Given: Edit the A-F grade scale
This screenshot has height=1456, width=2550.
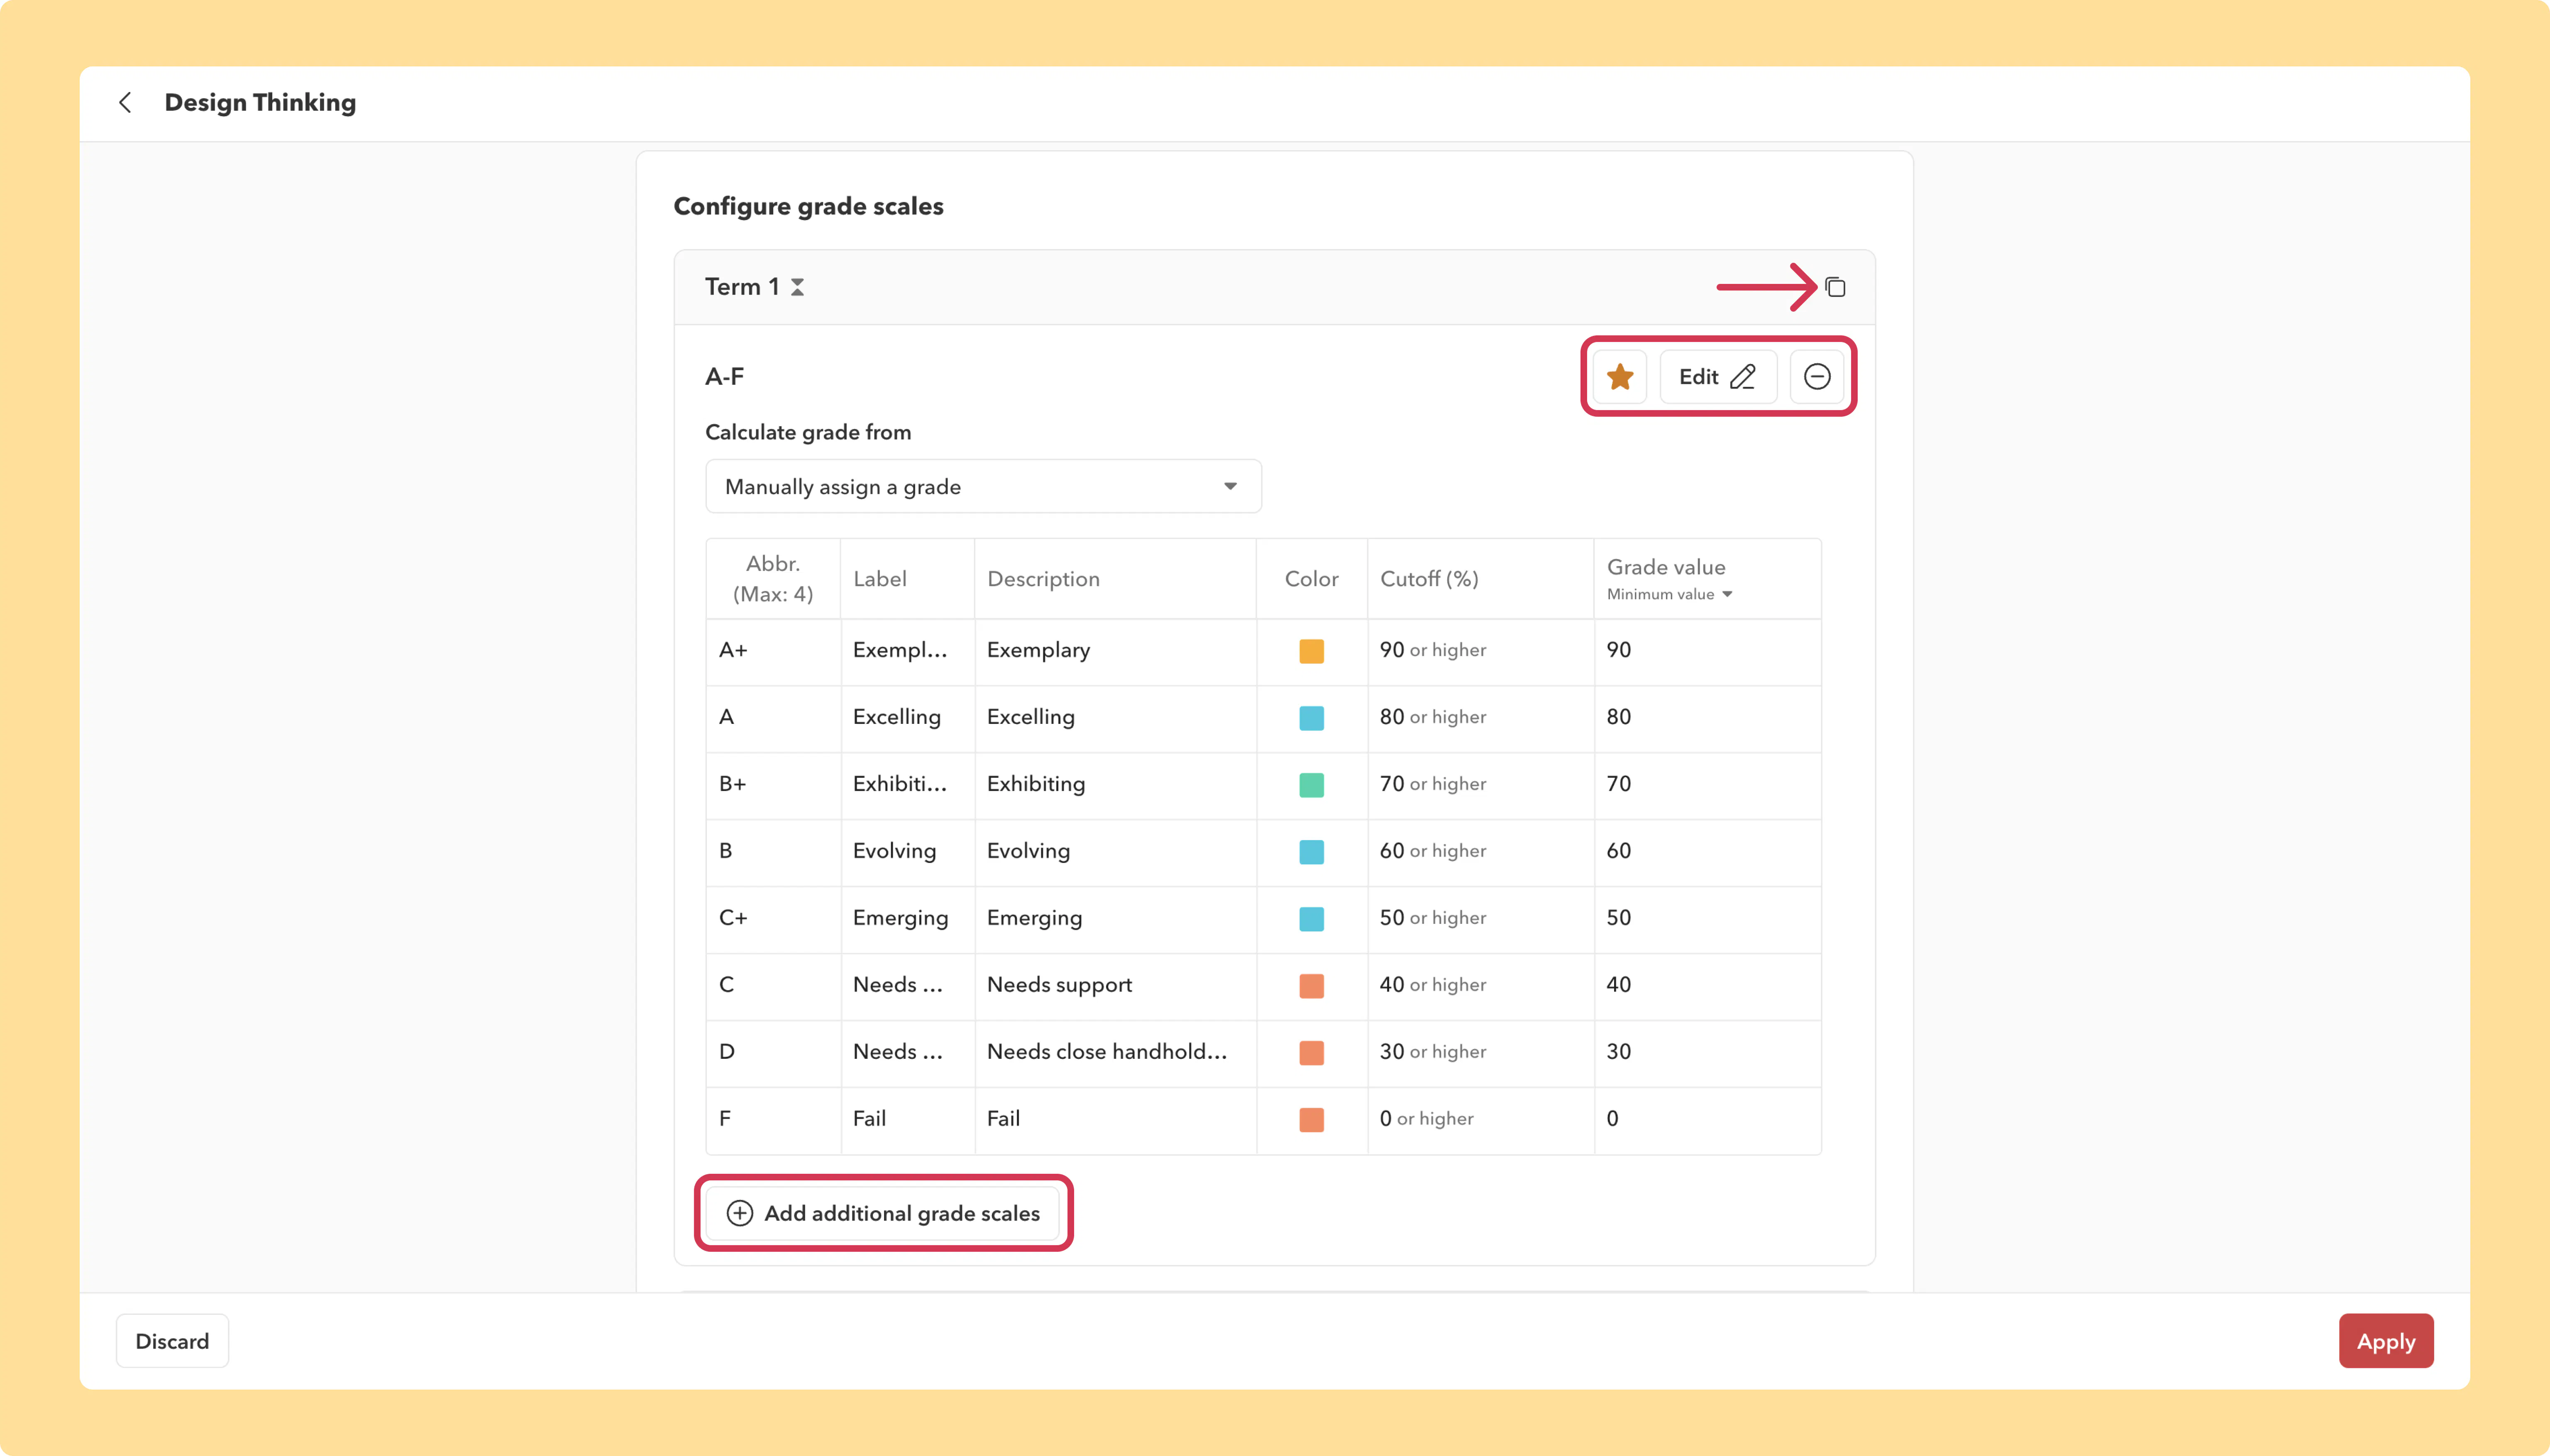Looking at the screenshot, I should (1717, 377).
